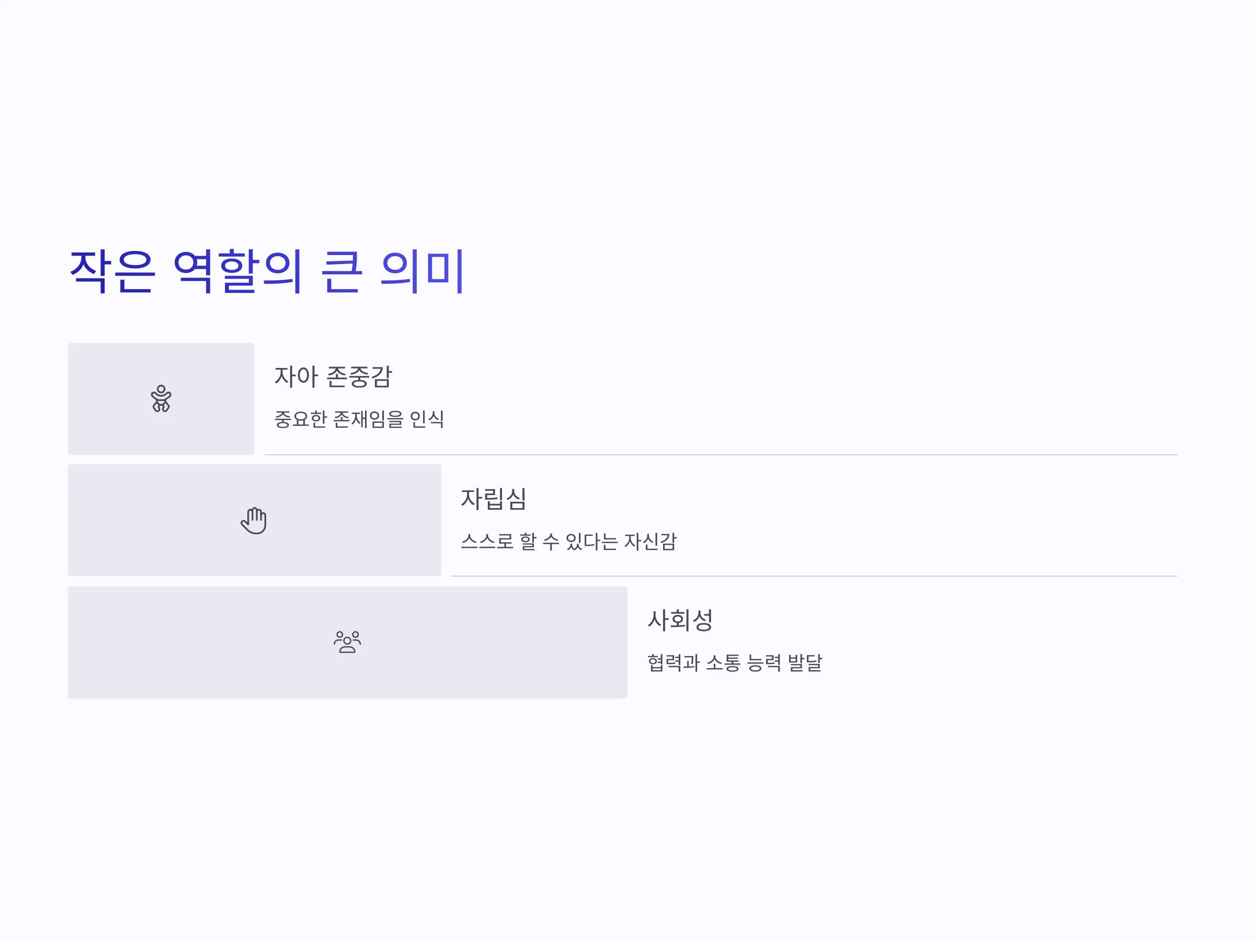Viewport: 1255px width, 941px height.
Task: Click the gray block behind the hand icon
Action: click(x=255, y=520)
